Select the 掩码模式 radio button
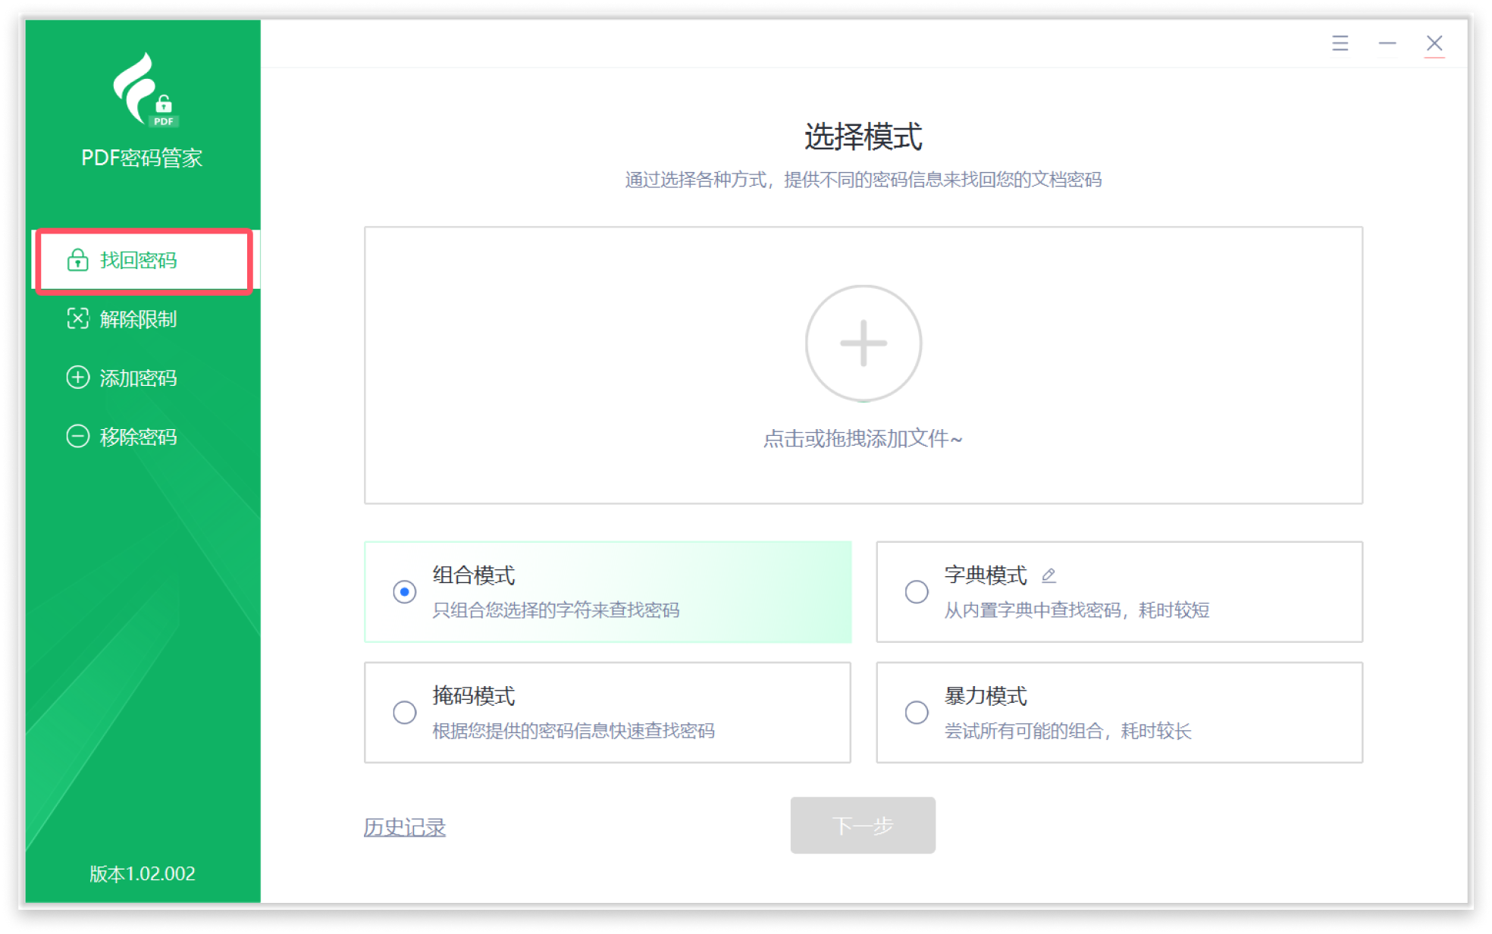Viewport: 1492px width, 934px height. 404,713
